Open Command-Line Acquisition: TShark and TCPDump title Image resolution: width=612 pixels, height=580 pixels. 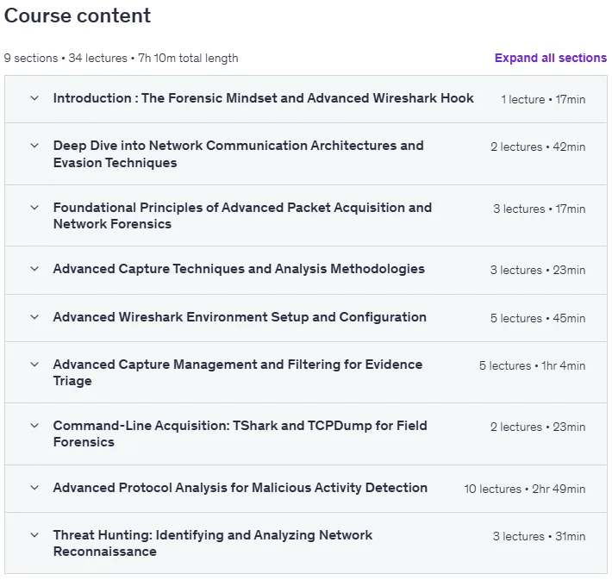coord(240,433)
